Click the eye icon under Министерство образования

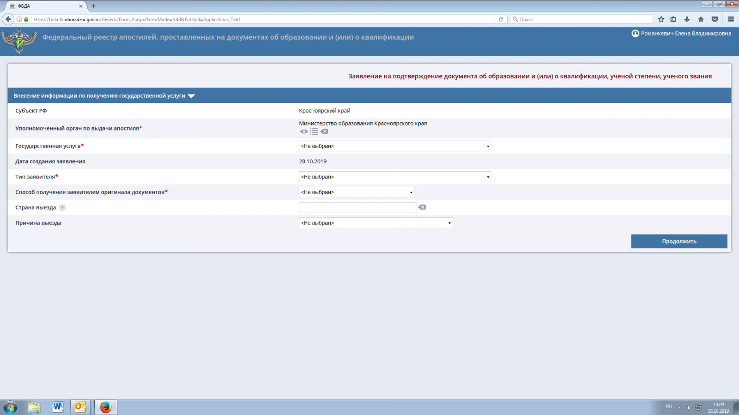pos(303,131)
